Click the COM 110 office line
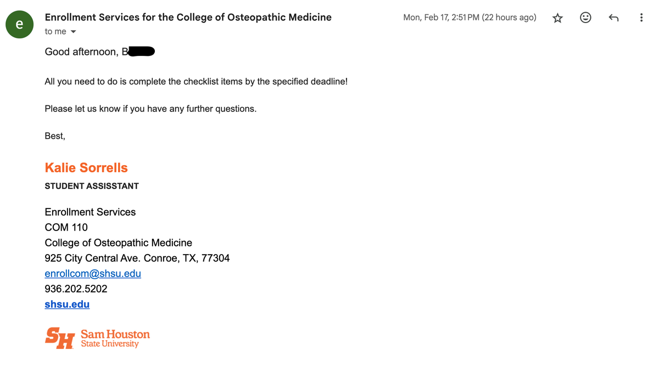 click(66, 227)
